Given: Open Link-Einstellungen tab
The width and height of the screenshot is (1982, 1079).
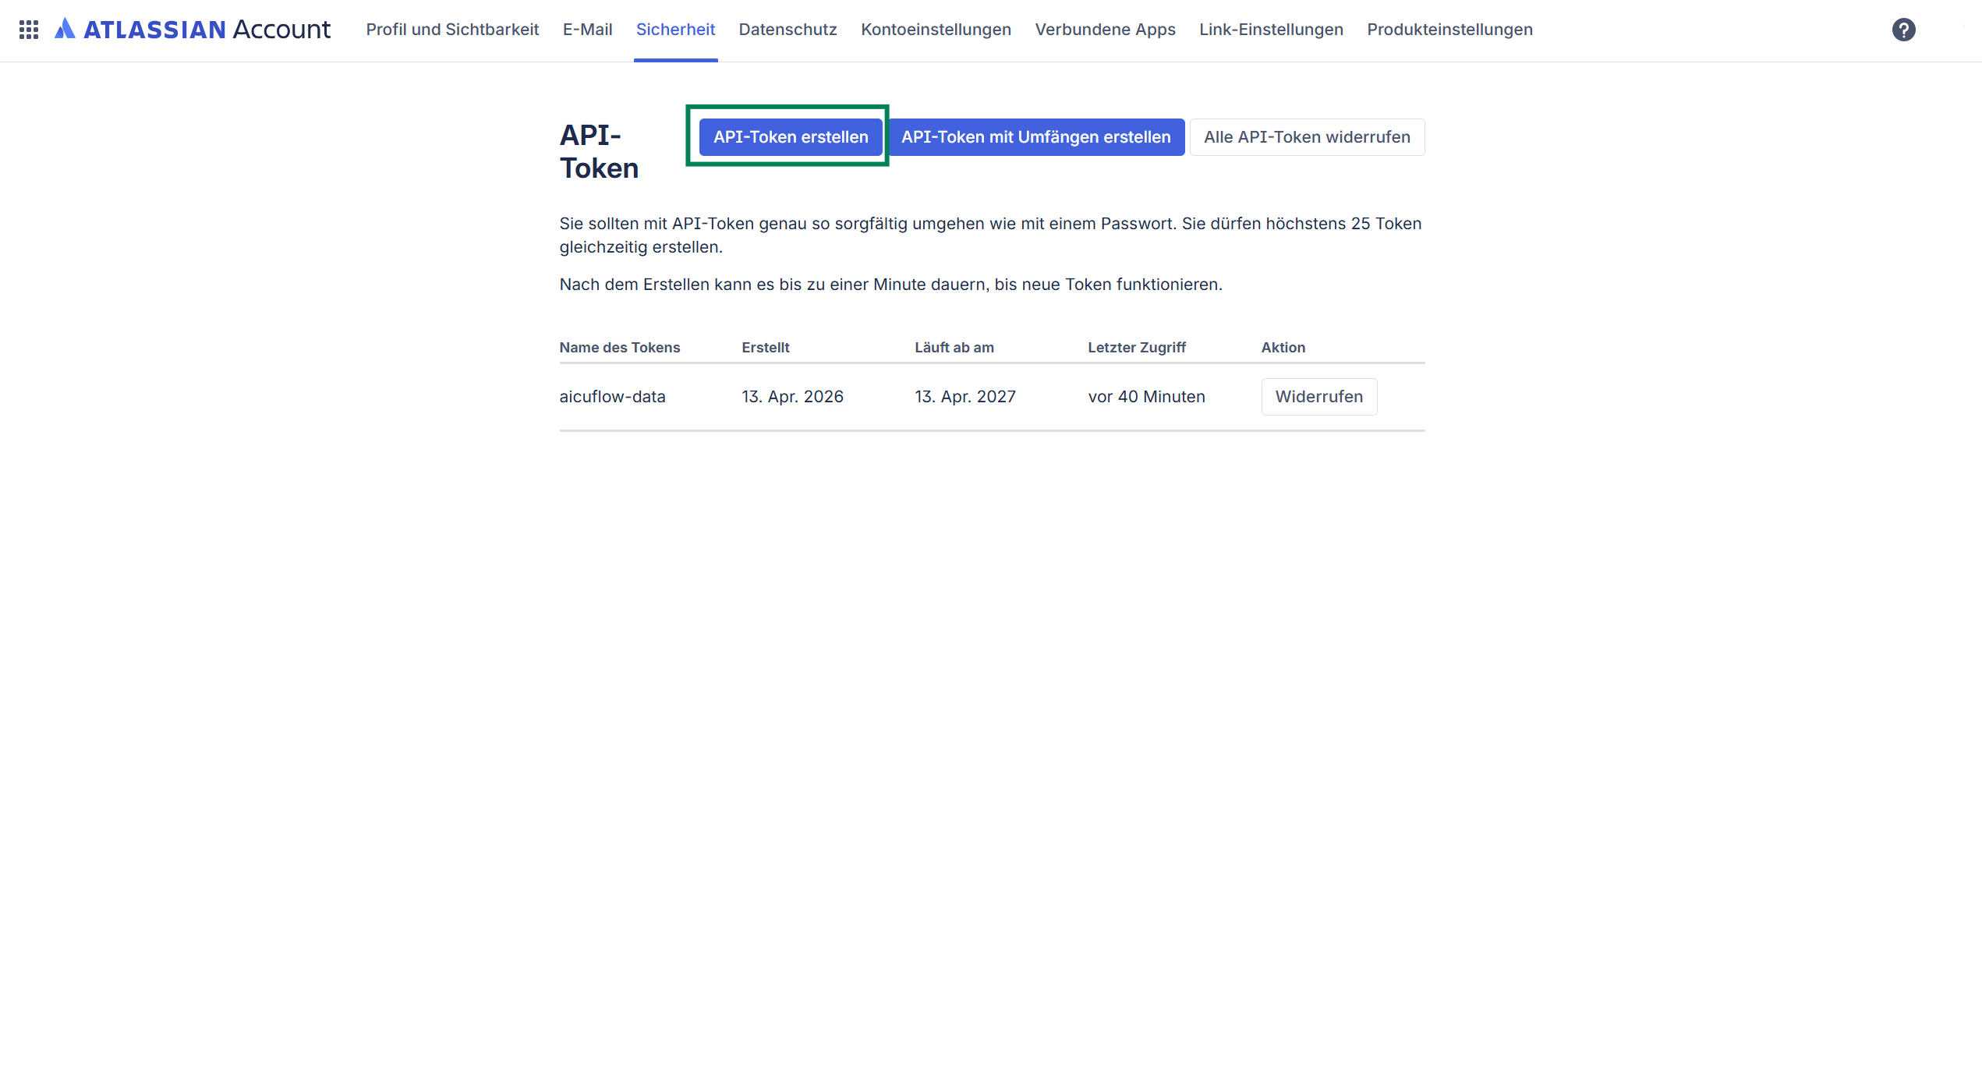Looking at the screenshot, I should 1271,30.
